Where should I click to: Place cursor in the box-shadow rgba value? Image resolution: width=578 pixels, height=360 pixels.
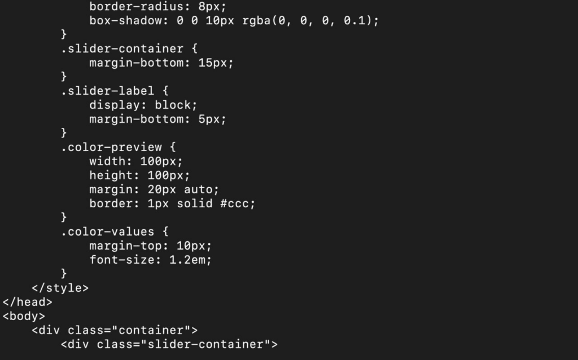[306, 21]
